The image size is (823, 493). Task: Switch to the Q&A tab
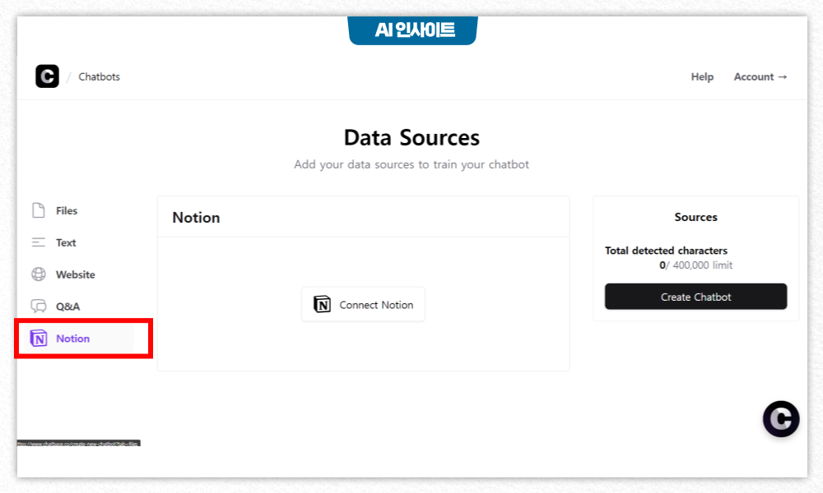(67, 306)
